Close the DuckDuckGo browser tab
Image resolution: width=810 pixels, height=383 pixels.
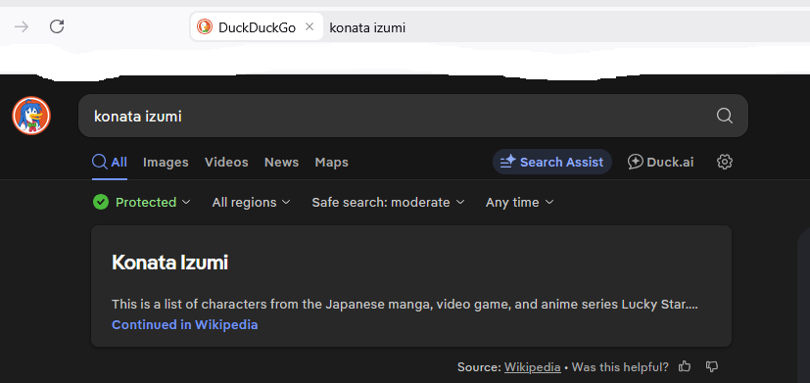click(310, 26)
